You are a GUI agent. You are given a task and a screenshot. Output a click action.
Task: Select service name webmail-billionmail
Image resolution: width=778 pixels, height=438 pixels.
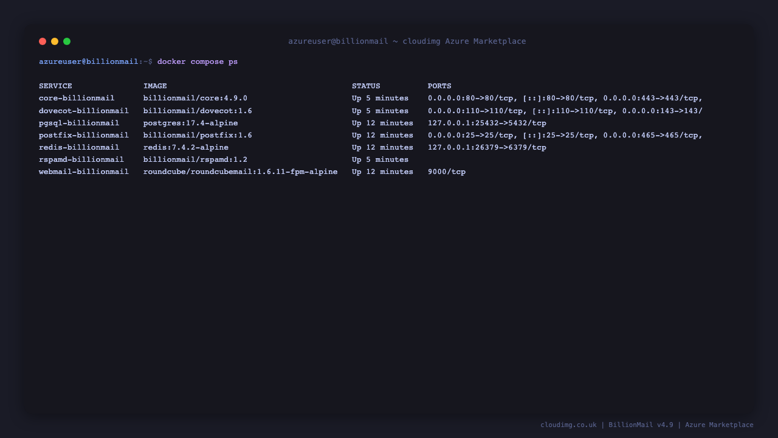(x=84, y=172)
